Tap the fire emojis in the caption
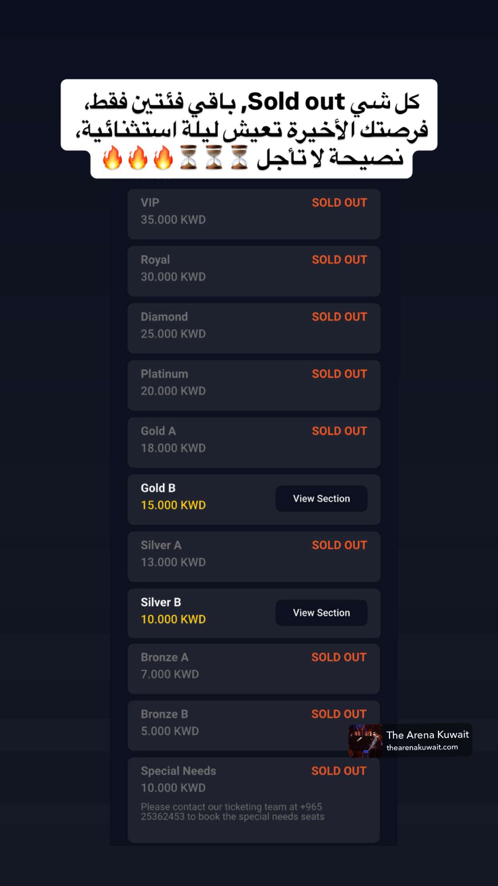This screenshot has height=886, width=498. 138,157
